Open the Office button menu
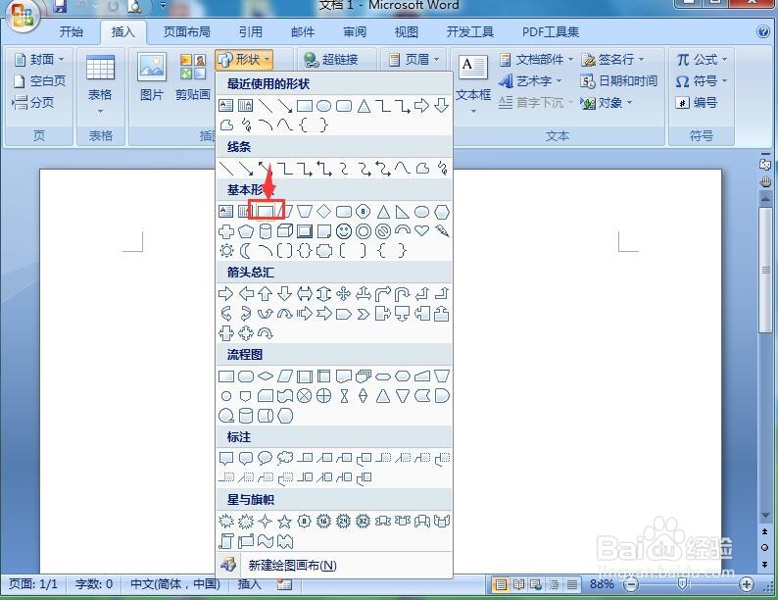778x600 pixels. (x=23, y=16)
